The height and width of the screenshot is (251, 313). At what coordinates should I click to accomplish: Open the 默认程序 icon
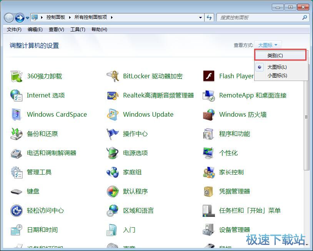[113, 192]
